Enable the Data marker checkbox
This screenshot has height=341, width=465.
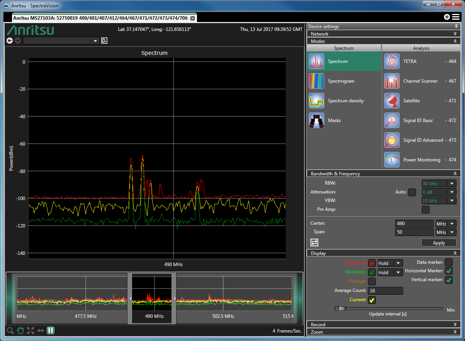coord(448,262)
